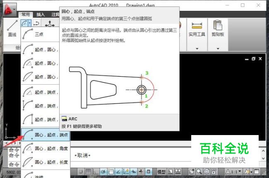
Task: Switch to the 注释 ribbon tab
Action: 55,14
